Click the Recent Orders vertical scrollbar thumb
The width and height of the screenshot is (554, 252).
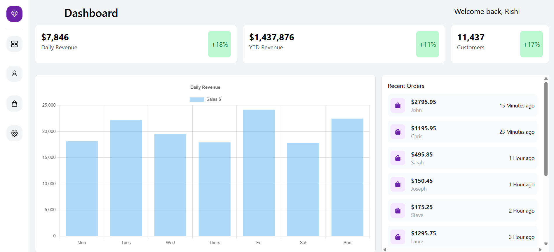[546, 129]
